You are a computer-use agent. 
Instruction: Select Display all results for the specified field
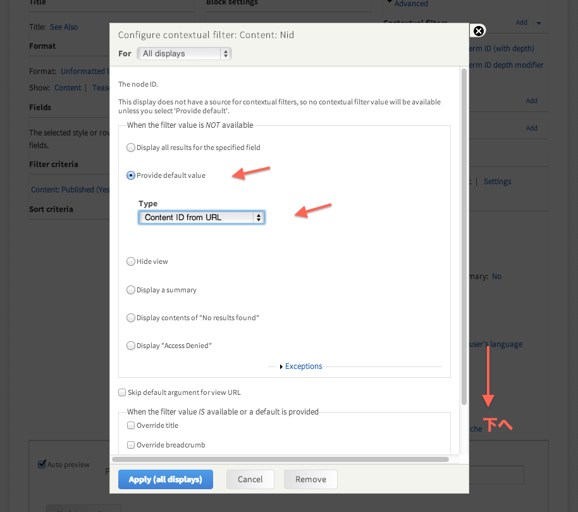130,147
